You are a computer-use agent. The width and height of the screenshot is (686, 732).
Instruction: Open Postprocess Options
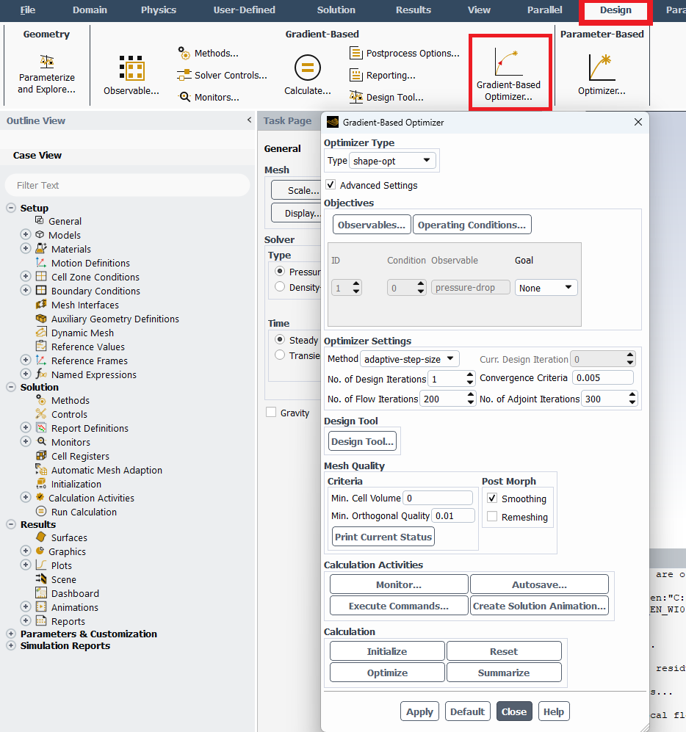pos(405,52)
